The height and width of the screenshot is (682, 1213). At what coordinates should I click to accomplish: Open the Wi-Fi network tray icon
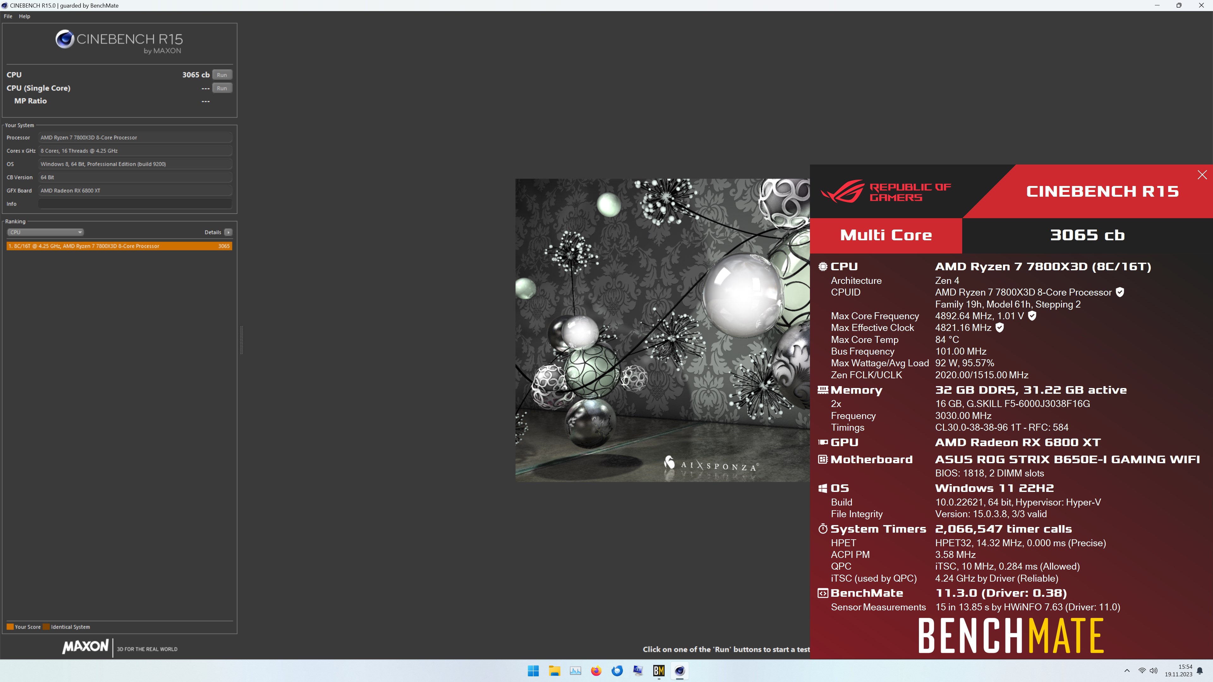tap(1142, 671)
